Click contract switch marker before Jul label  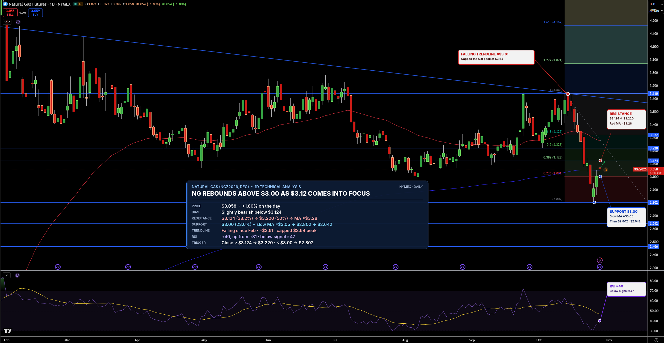click(325, 267)
